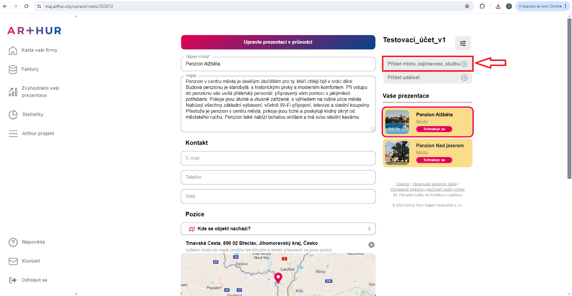Log out using Odhlásit se
Image resolution: width=572 pixels, height=296 pixels.
(34, 280)
